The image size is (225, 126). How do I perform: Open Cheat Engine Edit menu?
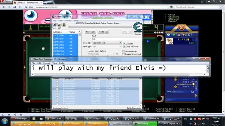[60, 21]
